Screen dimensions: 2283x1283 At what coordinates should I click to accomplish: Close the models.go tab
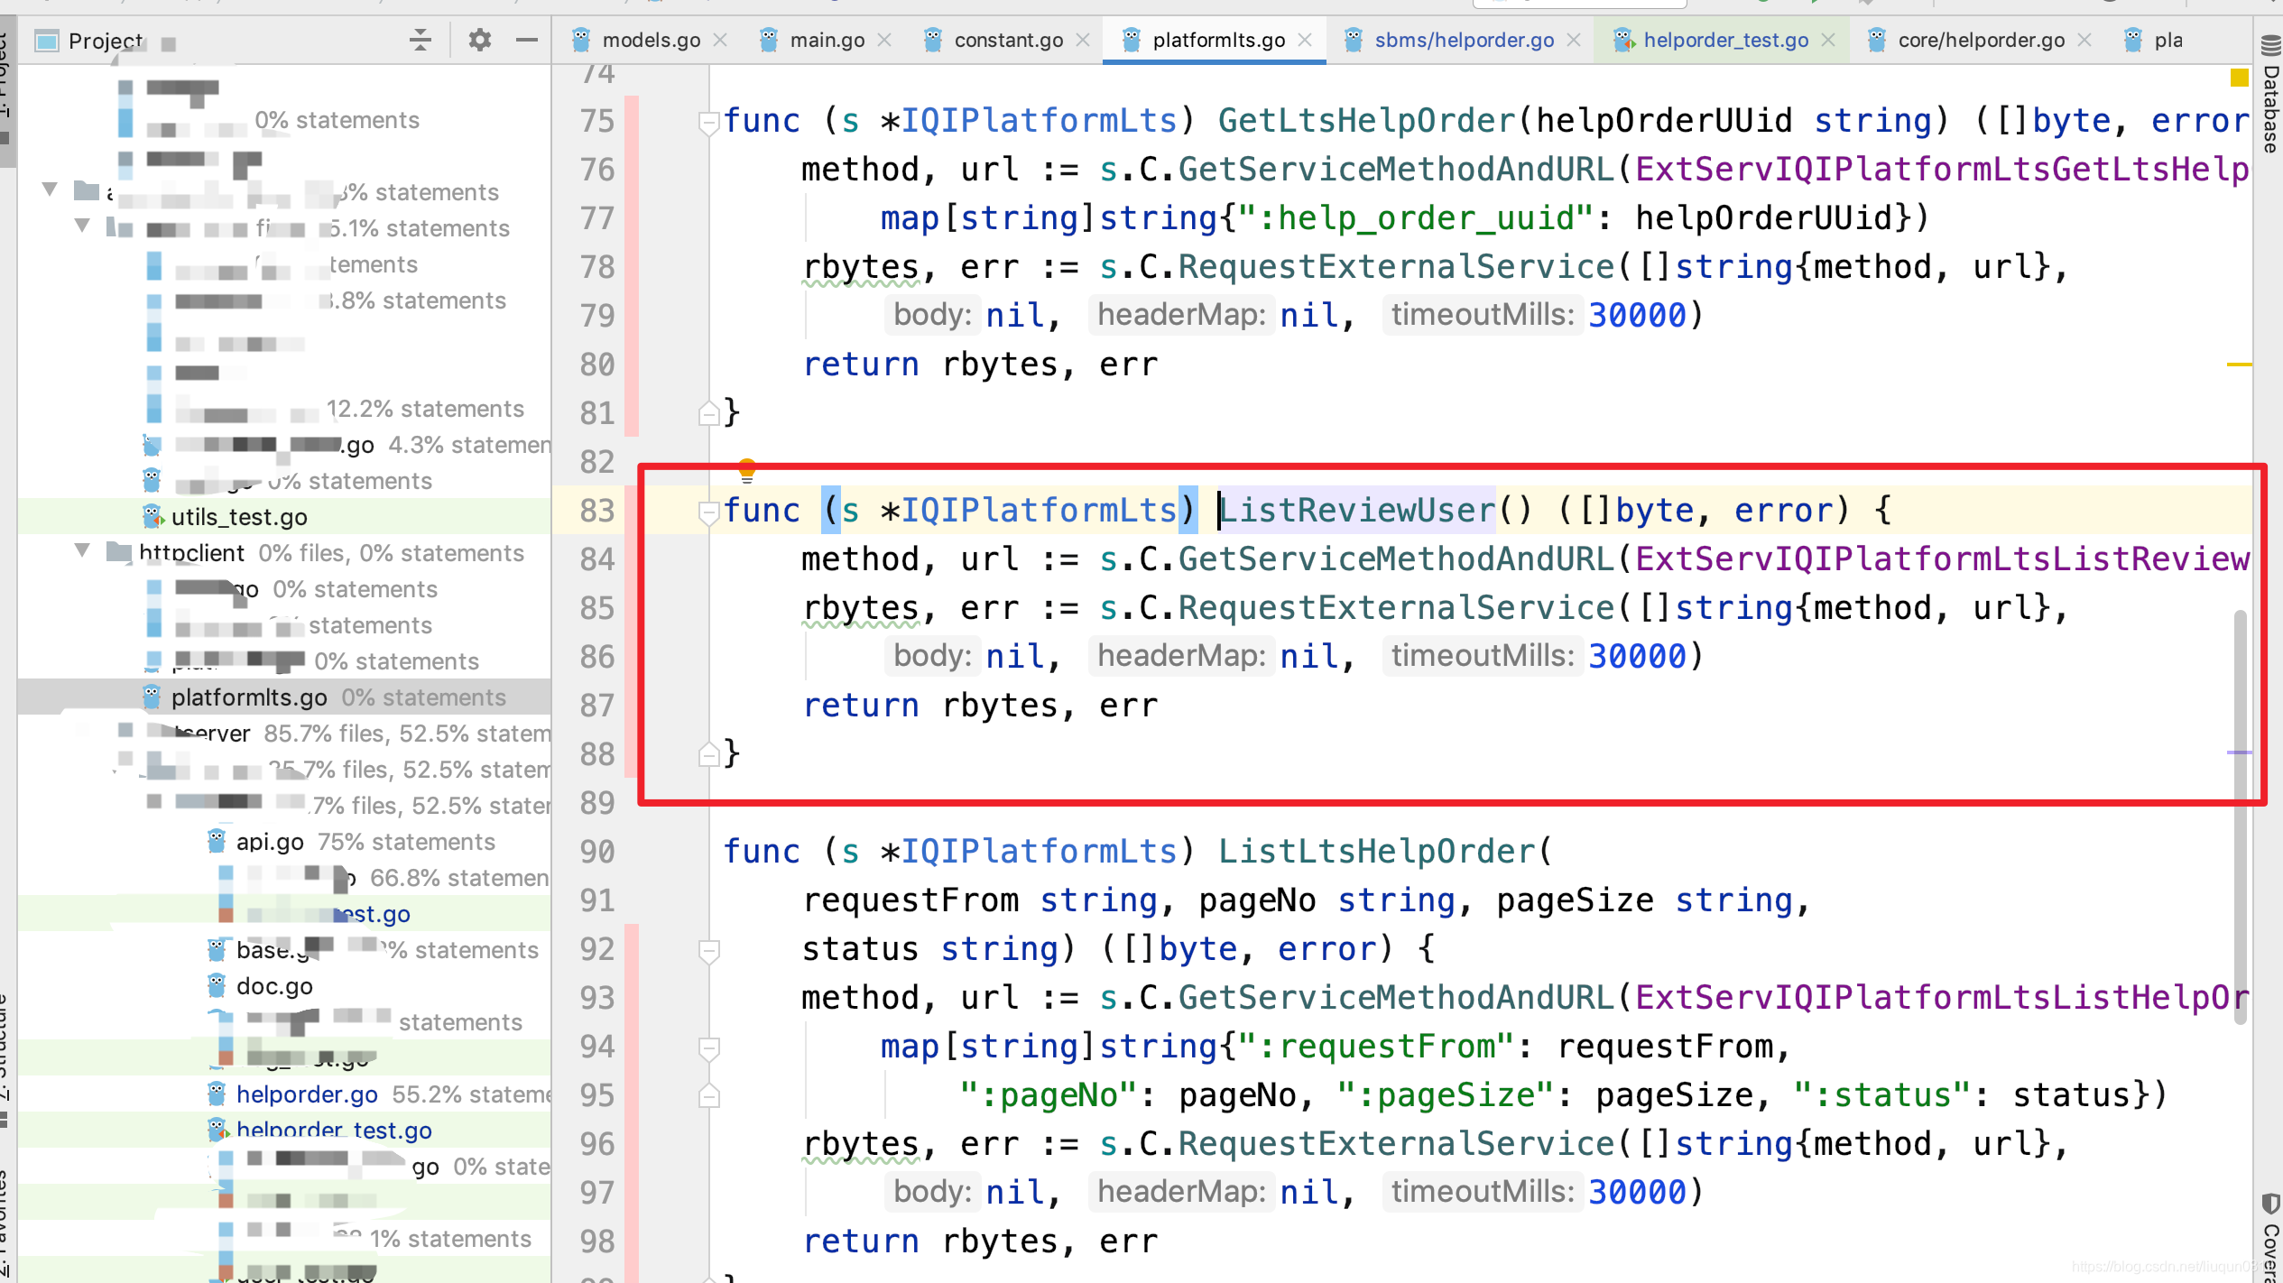720,40
